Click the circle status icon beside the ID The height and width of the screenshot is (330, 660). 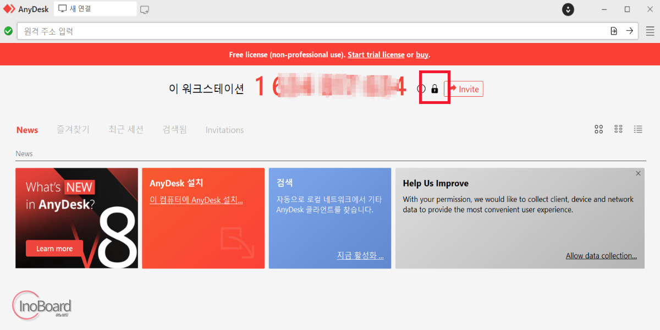[x=421, y=89]
